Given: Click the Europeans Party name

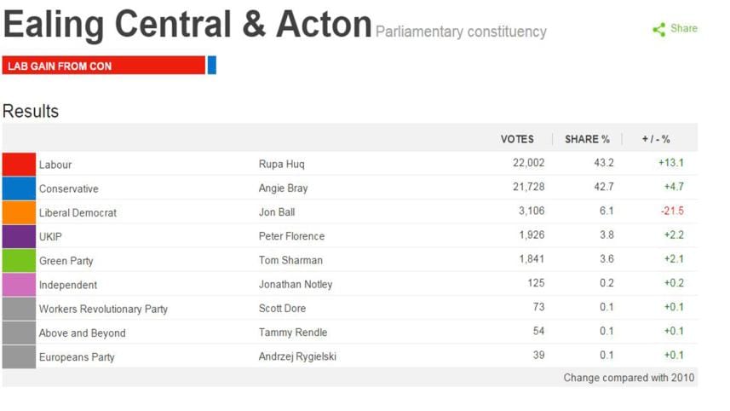Looking at the screenshot, I should click(x=77, y=356).
